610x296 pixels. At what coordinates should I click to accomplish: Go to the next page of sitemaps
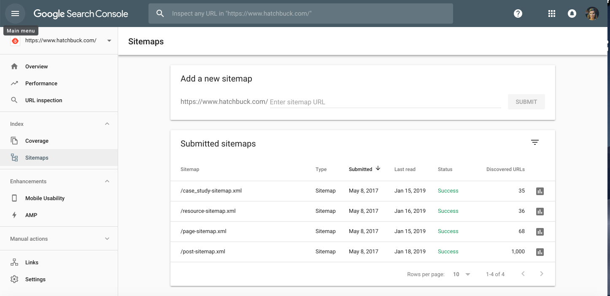pyautogui.click(x=542, y=274)
